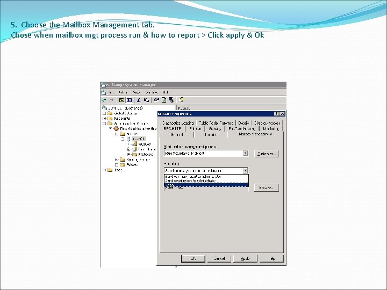Viewport: 387px width, 290px height.
Task: Open the View menu
Action: click(x=137, y=92)
